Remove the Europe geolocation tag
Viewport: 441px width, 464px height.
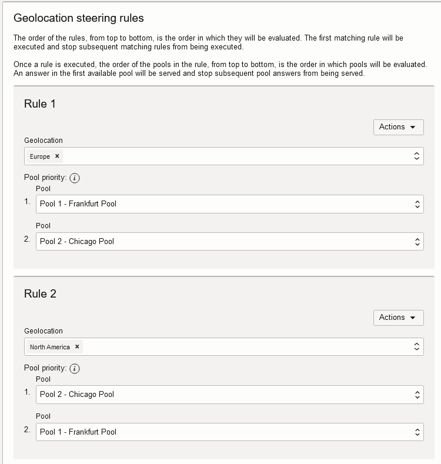pyautogui.click(x=57, y=156)
